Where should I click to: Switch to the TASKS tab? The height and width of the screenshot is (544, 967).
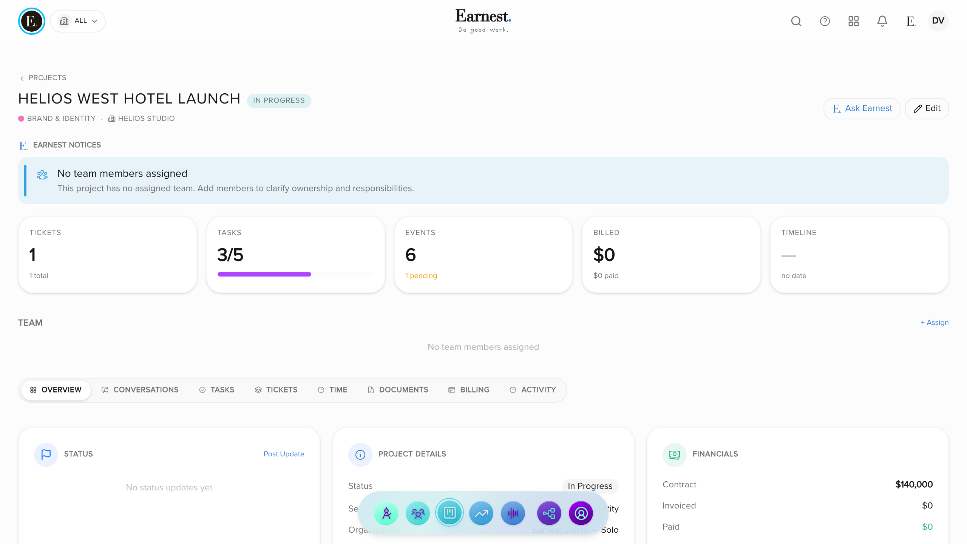coord(217,390)
